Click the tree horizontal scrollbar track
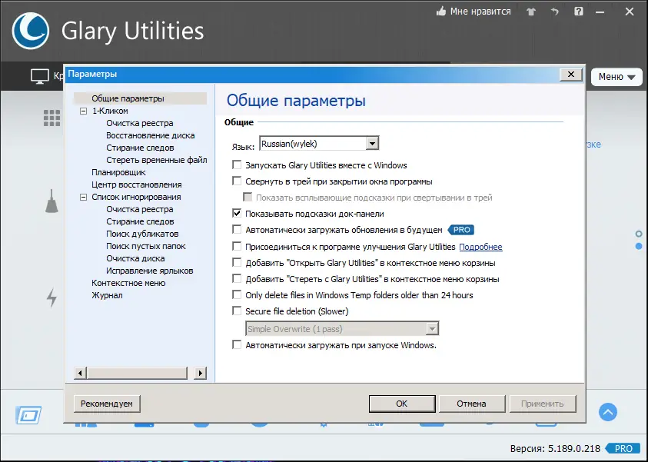 click(x=137, y=373)
